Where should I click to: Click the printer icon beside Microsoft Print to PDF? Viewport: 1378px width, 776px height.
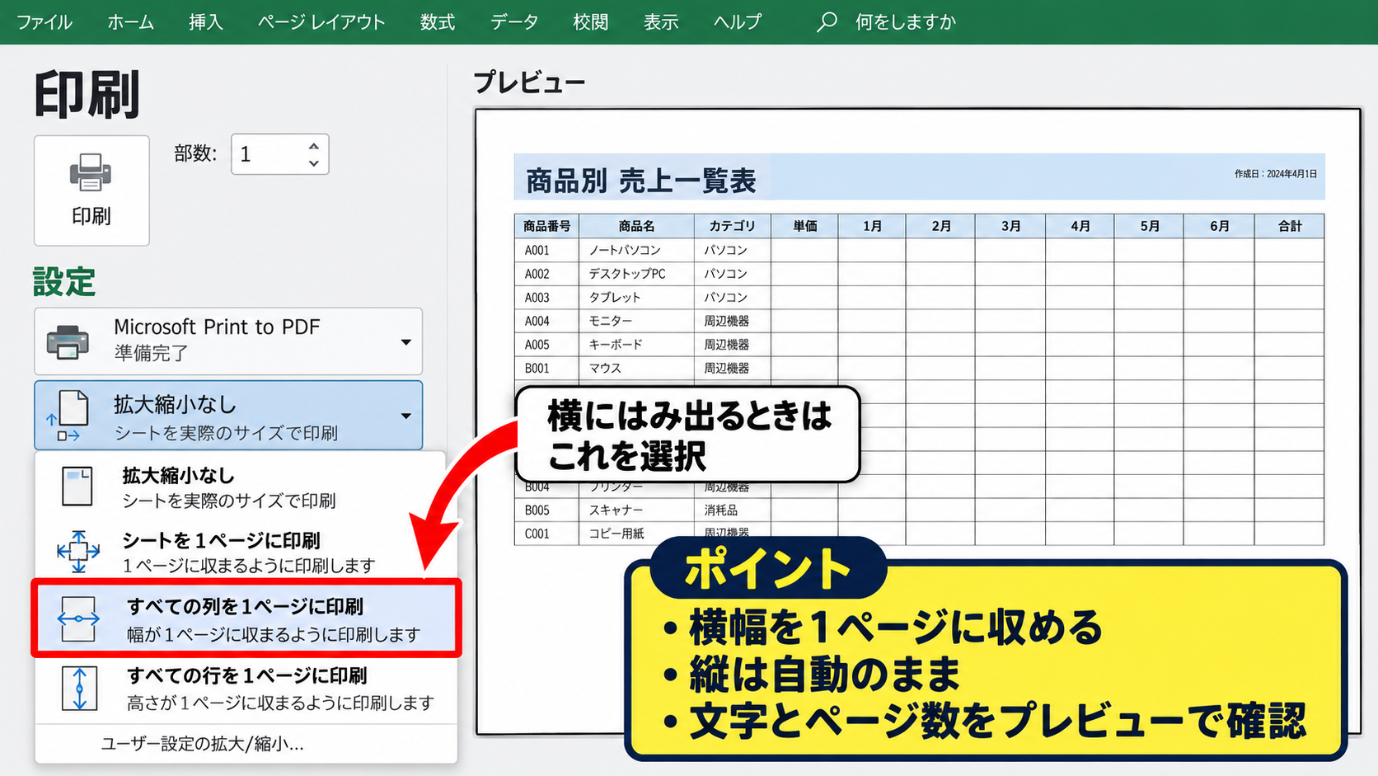tap(68, 341)
